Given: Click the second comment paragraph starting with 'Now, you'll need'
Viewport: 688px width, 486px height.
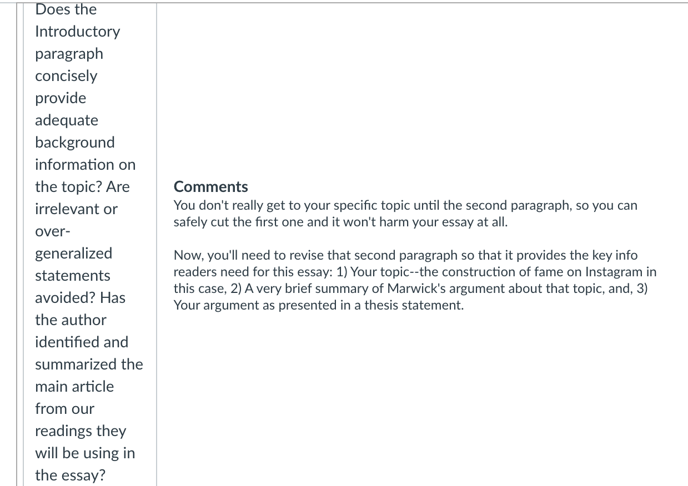Looking at the screenshot, I should (415, 280).
